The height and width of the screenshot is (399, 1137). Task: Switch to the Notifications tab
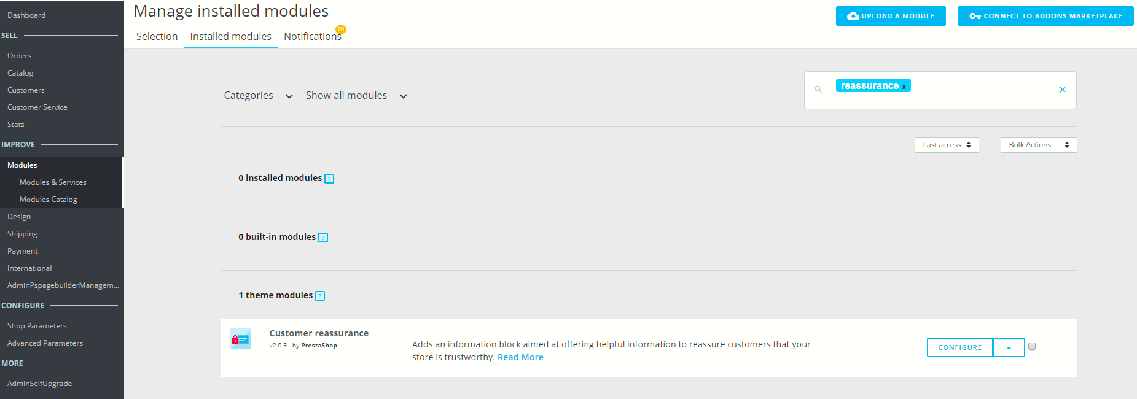[x=312, y=37]
